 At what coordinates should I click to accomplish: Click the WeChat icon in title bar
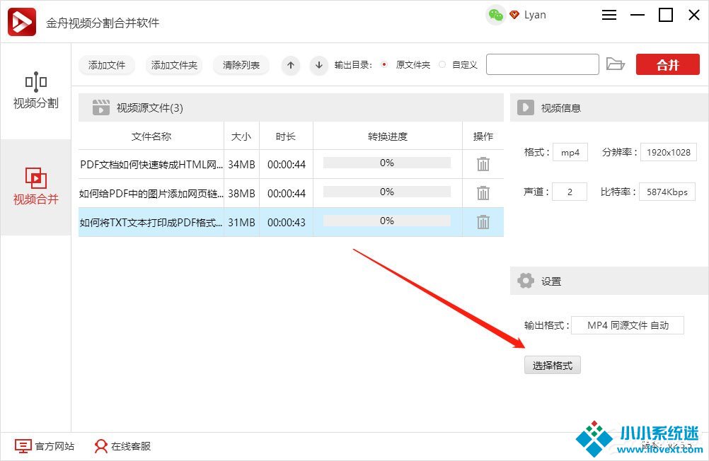point(496,15)
